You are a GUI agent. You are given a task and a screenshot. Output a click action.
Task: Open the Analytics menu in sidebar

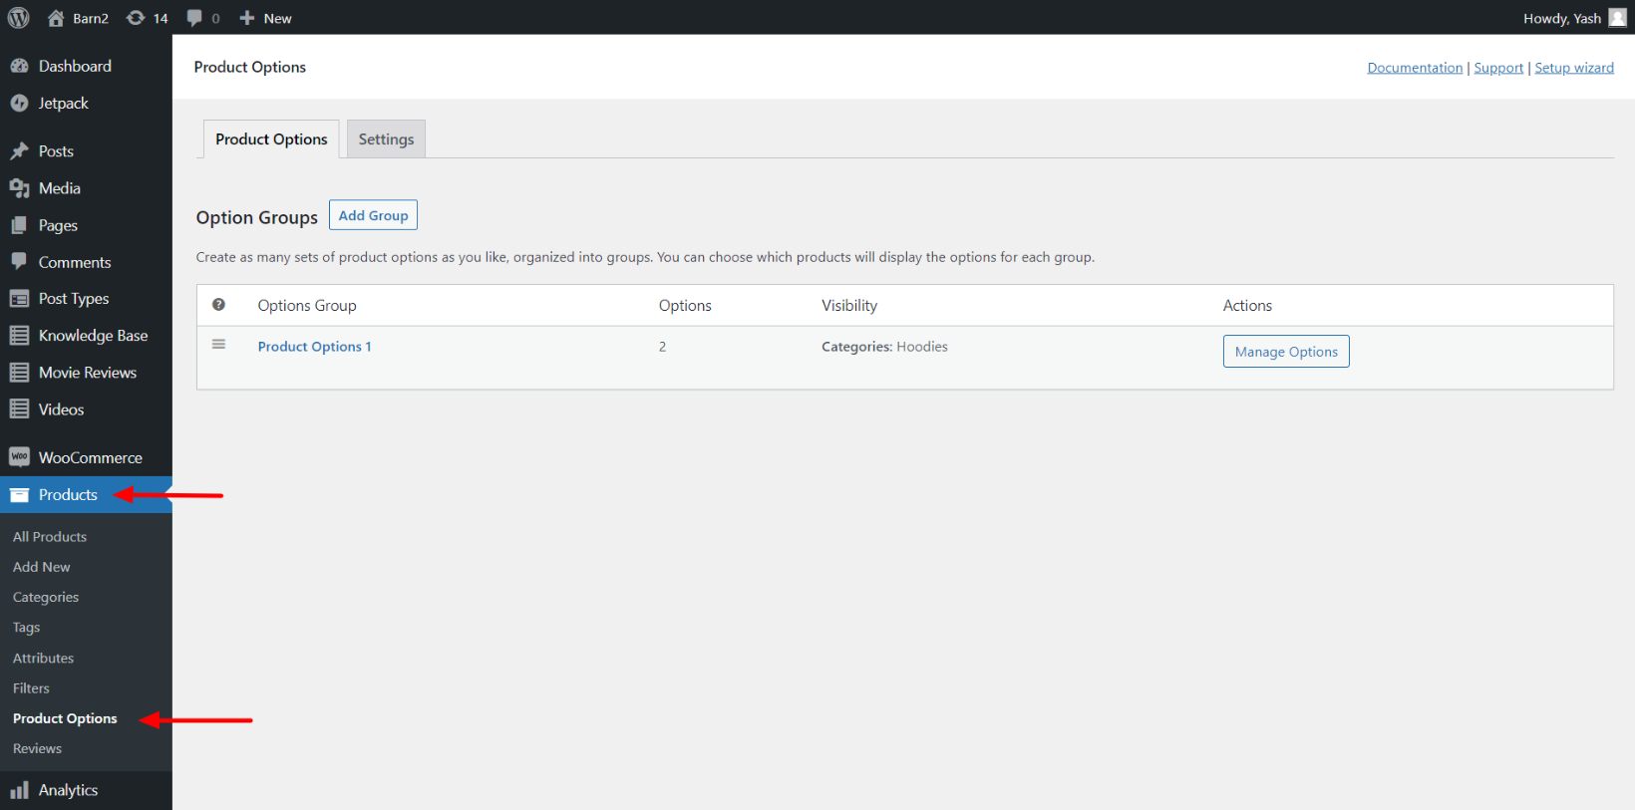tap(68, 790)
